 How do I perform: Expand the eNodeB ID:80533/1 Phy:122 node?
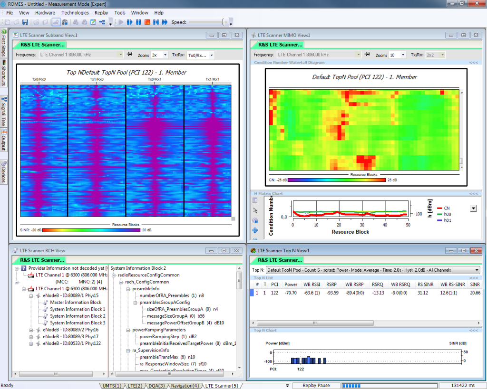[x=31, y=343]
